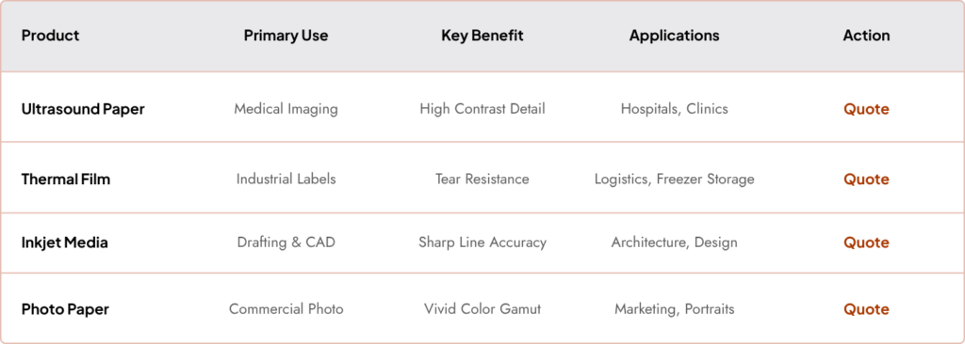The image size is (965, 344).
Task: Select the High Contrast Detail cell
Action: 482,109
